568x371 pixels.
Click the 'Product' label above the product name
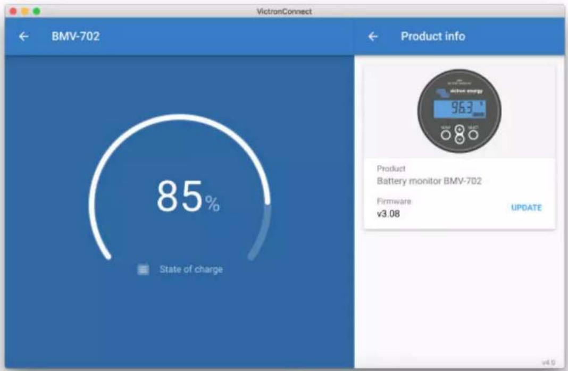pyautogui.click(x=391, y=168)
